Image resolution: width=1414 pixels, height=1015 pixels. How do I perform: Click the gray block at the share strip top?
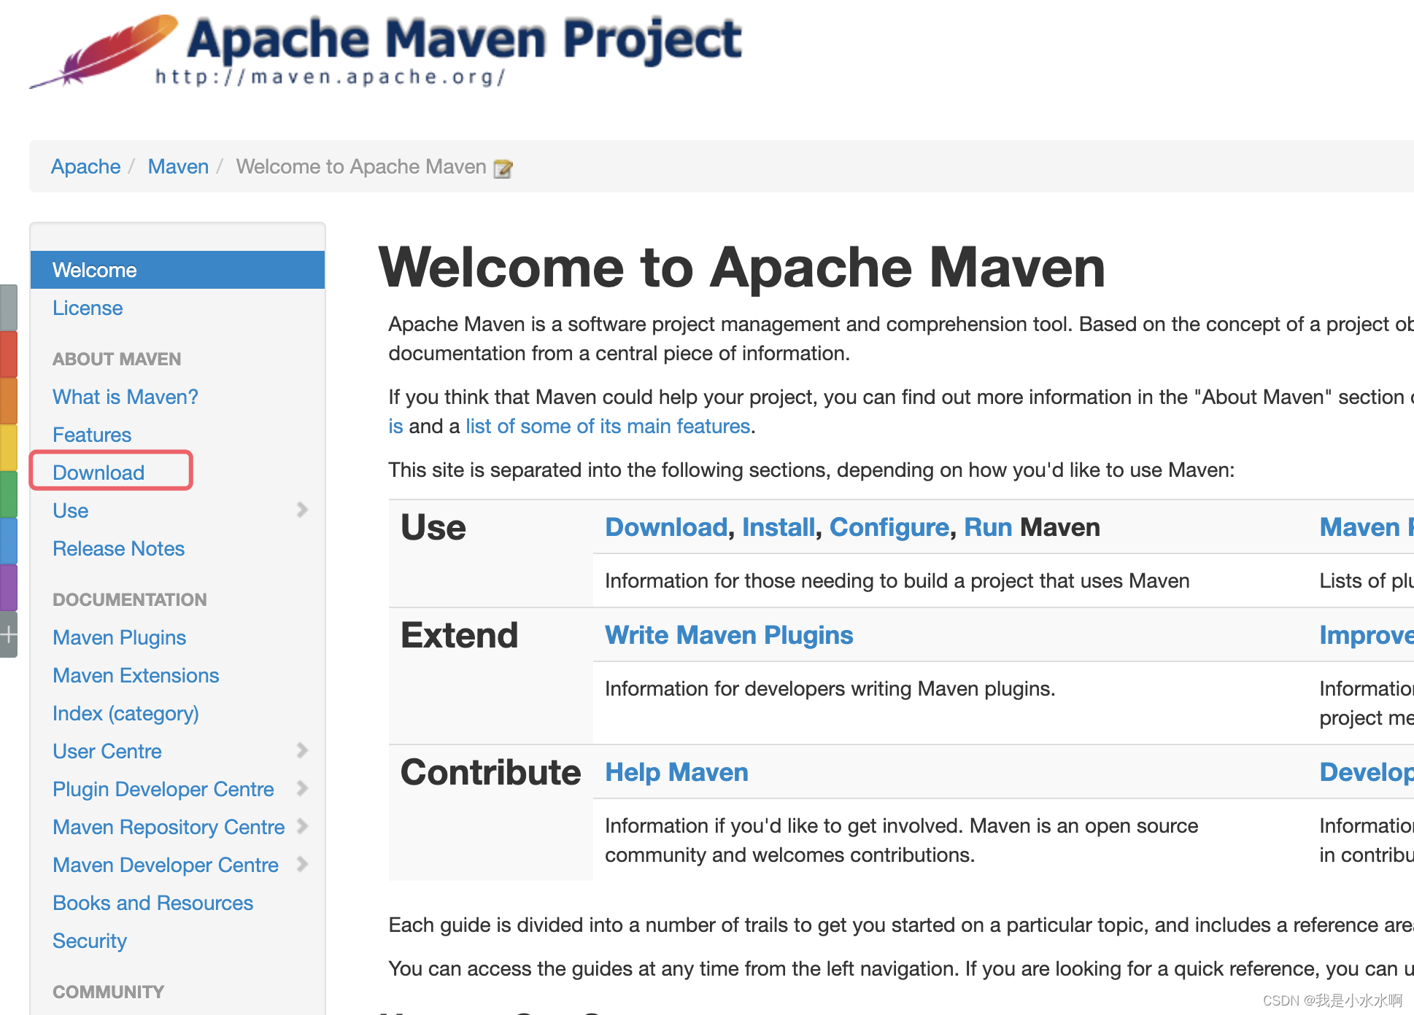pyautogui.click(x=9, y=305)
